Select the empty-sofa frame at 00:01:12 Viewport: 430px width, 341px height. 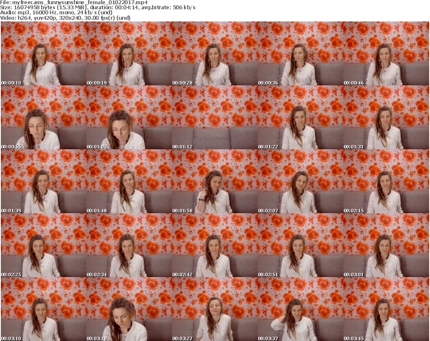tap(215, 117)
